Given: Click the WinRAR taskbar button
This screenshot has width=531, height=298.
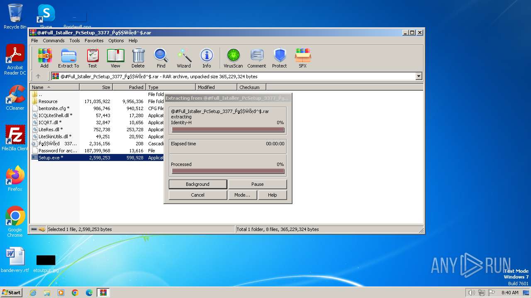Looking at the screenshot, I should click(x=103, y=293).
